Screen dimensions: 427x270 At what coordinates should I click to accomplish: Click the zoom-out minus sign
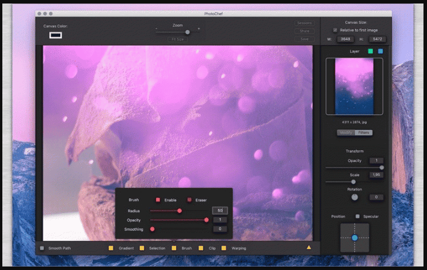click(156, 28)
